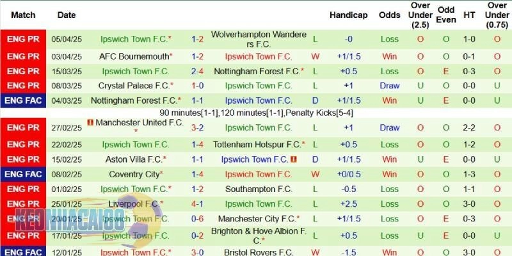
Task: Click the red card icon in the Aston Villa row
Action: tap(293, 159)
